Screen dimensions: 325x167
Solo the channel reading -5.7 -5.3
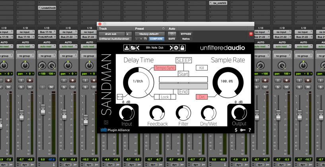pyautogui.click(x=278, y=87)
